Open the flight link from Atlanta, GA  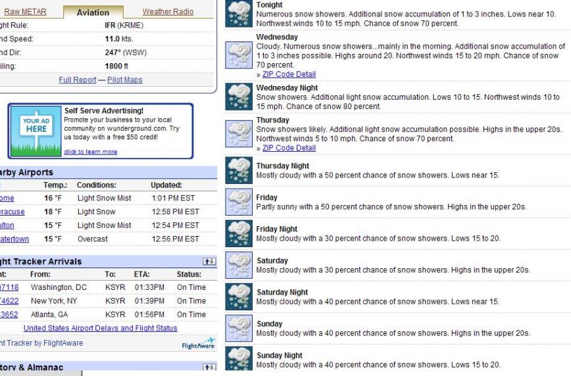(9, 315)
